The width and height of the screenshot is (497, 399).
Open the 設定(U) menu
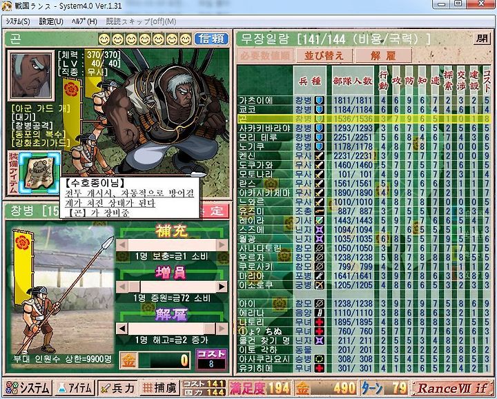(51, 21)
